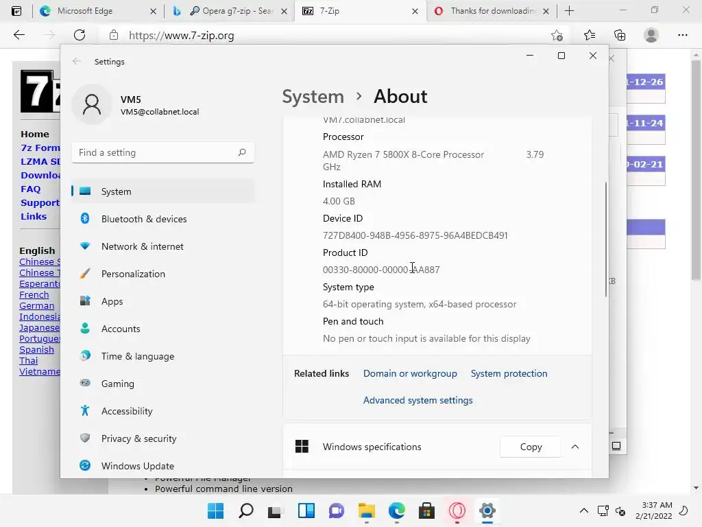Open Widgets from taskbar
This screenshot has height=527, width=702.
pyautogui.click(x=306, y=511)
